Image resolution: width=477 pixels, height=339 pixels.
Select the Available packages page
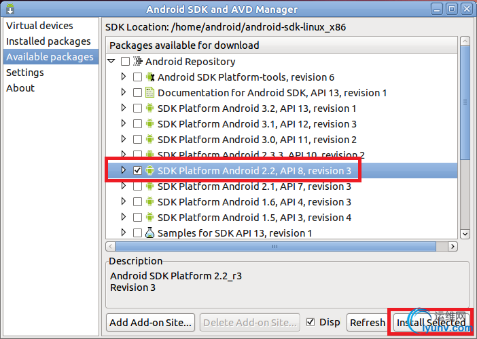click(51, 57)
